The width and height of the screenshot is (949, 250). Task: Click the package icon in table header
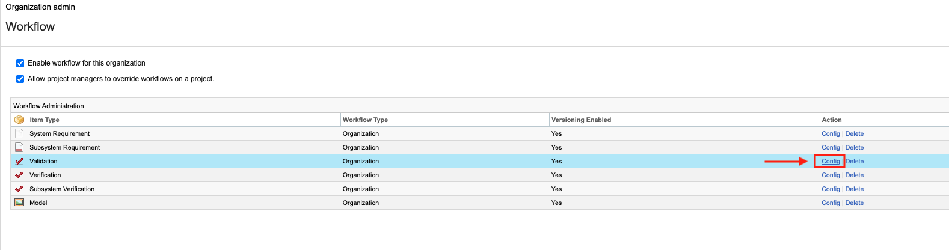tap(19, 120)
